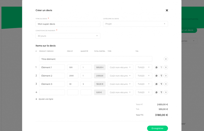
Task: Click the 150,00 € partial total
Action: 100,84
